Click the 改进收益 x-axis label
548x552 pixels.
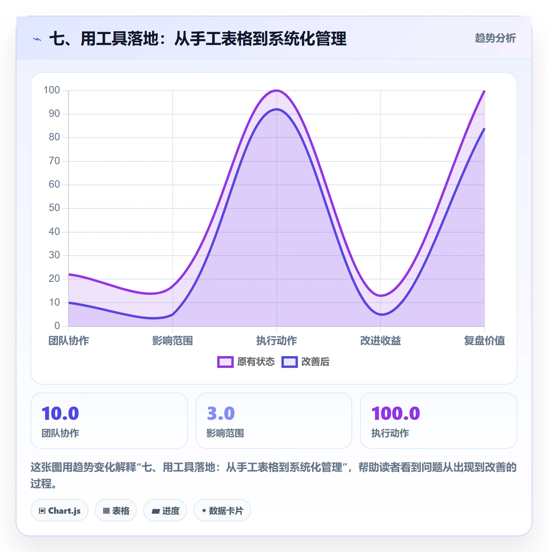tap(380, 341)
